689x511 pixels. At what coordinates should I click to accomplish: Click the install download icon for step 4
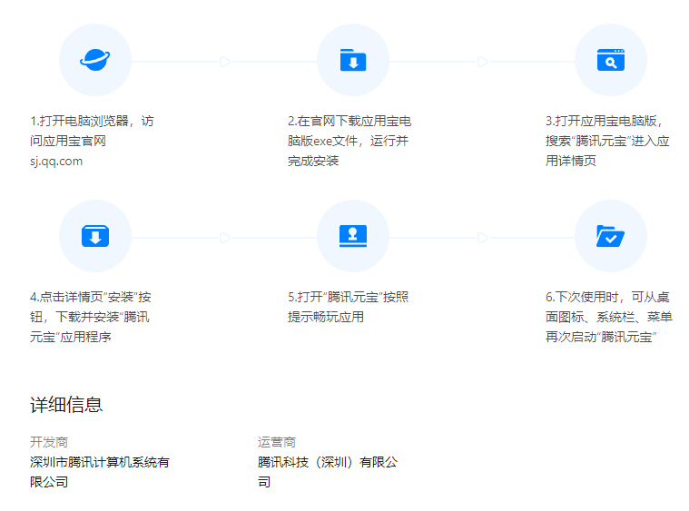[x=95, y=236]
